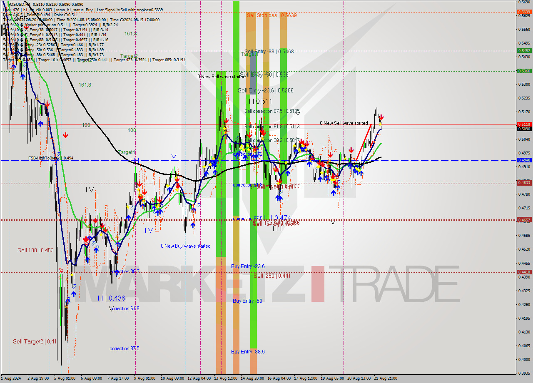Click the '19 Aug 05:00' time label
Image resolution: width=533 pixels, height=383 pixels.
pyautogui.click(x=332, y=378)
